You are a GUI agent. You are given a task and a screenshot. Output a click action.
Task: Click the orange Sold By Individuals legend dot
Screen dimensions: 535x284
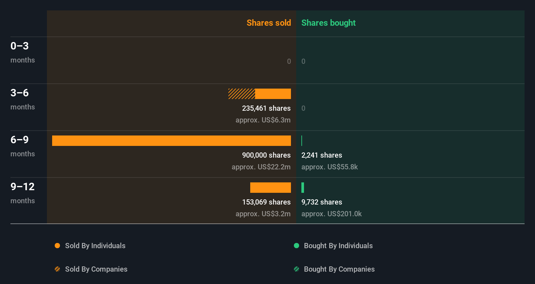point(57,246)
